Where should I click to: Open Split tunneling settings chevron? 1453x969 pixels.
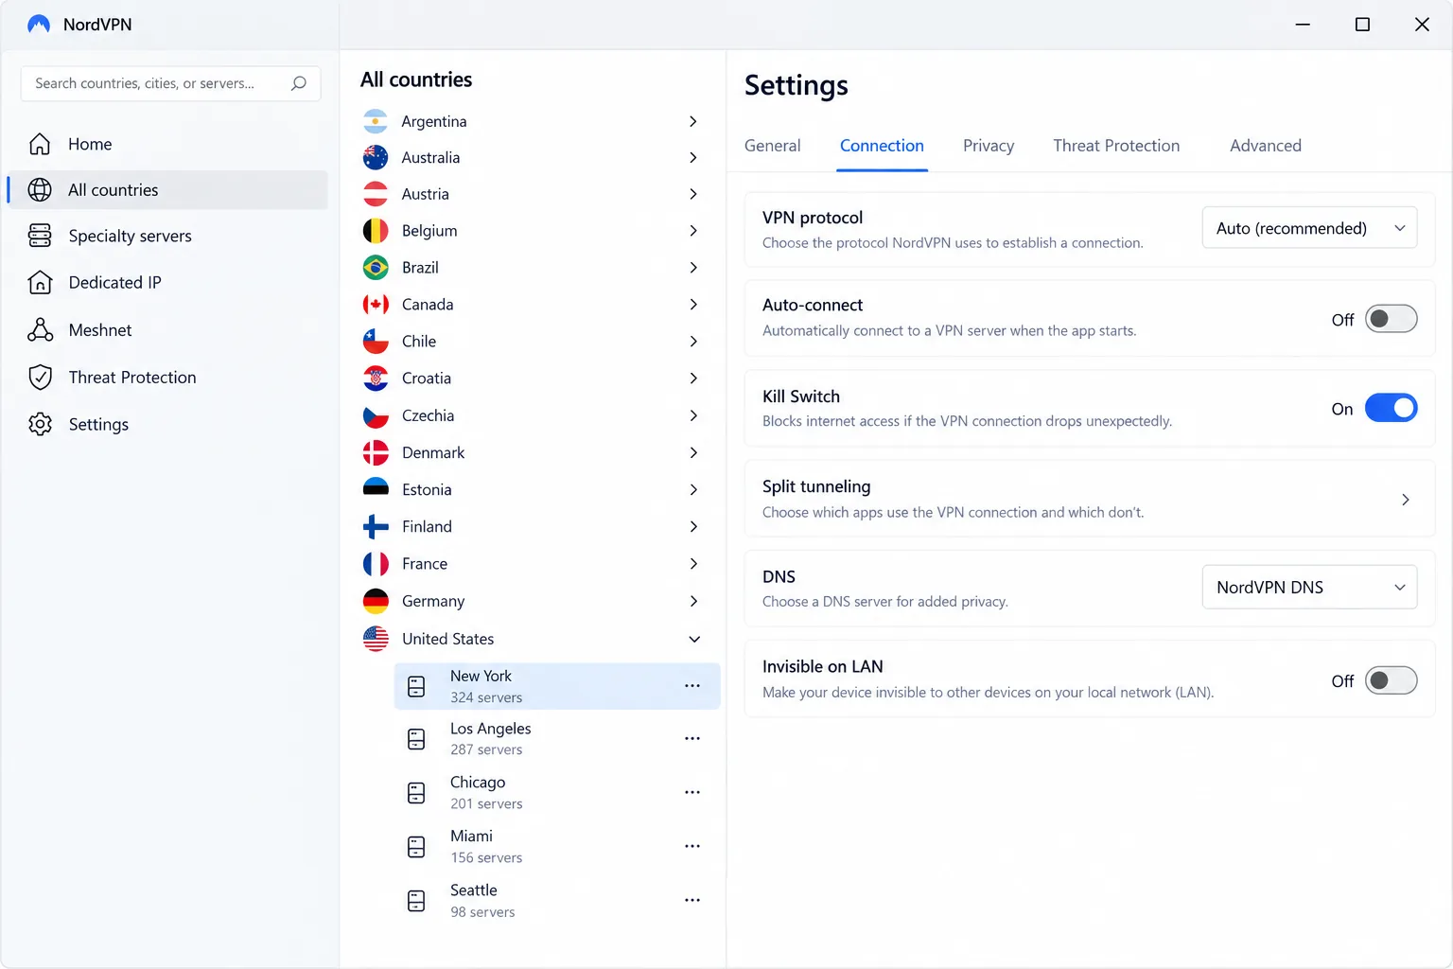[x=1406, y=500]
